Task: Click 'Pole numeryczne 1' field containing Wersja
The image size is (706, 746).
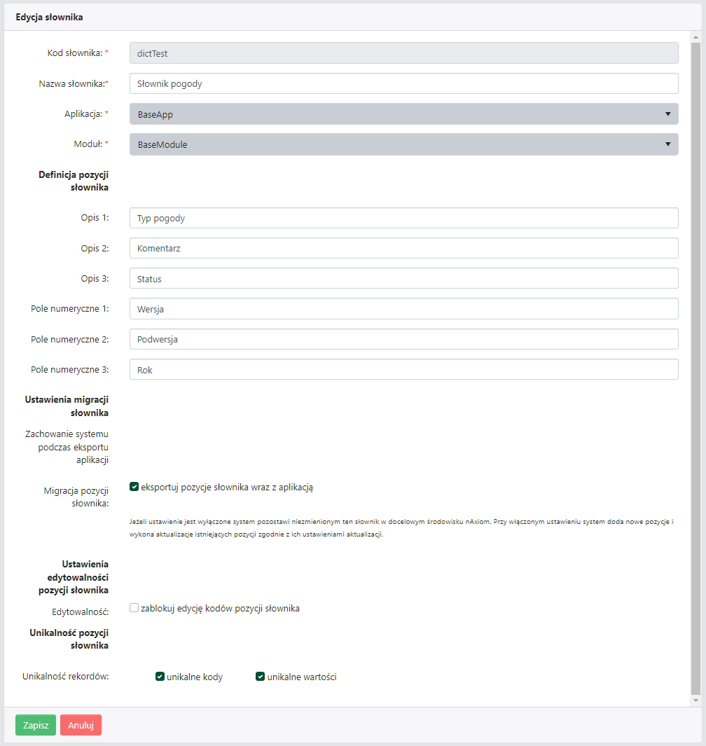Action: tap(403, 309)
